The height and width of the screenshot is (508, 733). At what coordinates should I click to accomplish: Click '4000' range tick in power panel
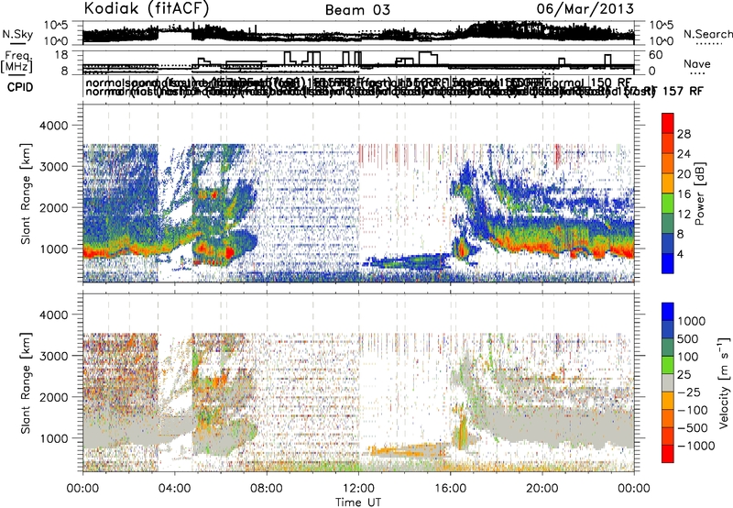(x=56, y=126)
